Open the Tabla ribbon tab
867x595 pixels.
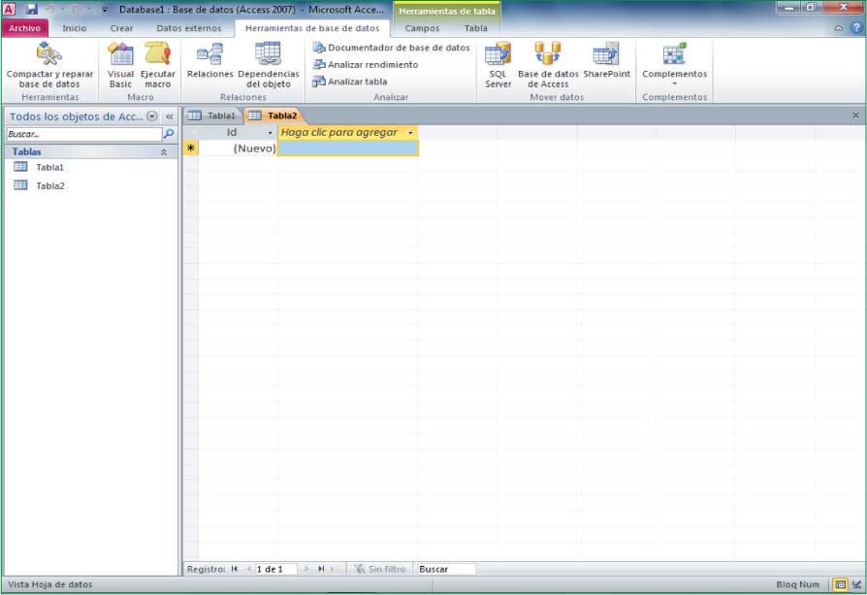tap(475, 28)
